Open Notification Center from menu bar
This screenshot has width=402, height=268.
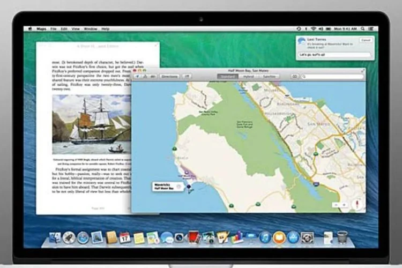coord(371,29)
